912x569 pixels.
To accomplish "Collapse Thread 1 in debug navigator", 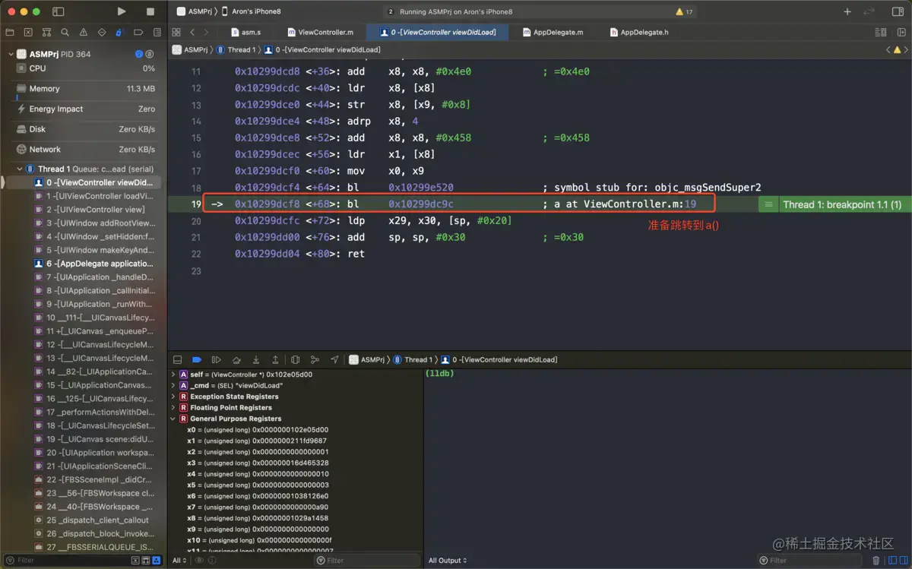I will coord(20,169).
